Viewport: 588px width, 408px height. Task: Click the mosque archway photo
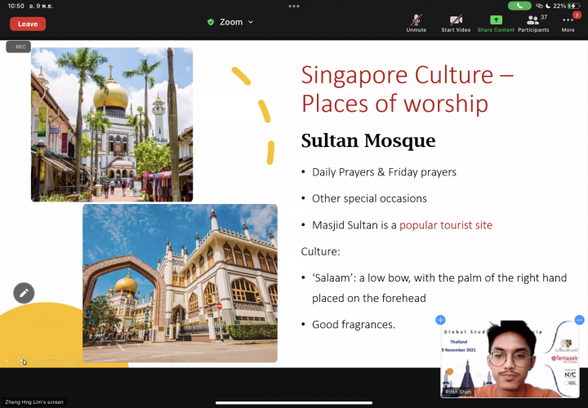(180, 283)
